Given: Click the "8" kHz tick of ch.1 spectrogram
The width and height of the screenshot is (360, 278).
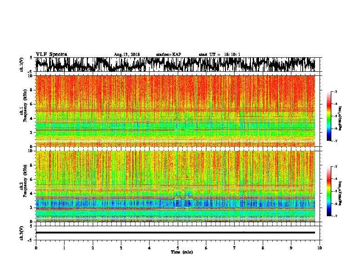Looking at the screenshot, I should coord(32,90).
